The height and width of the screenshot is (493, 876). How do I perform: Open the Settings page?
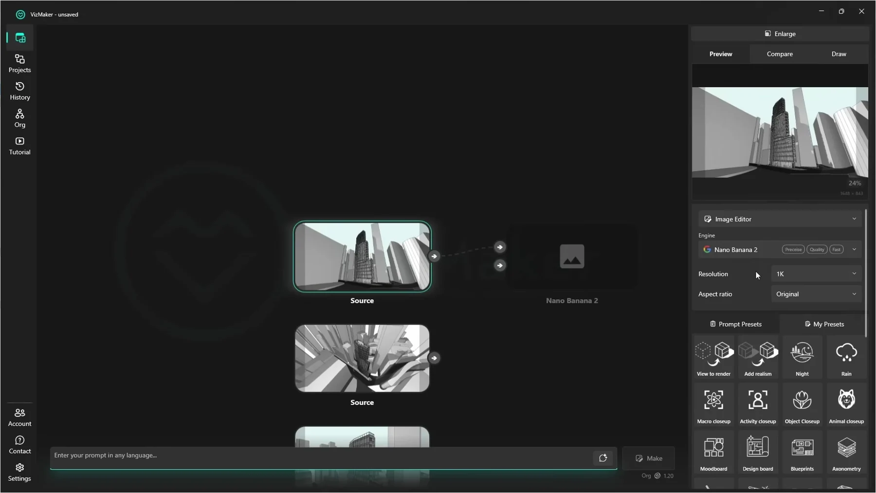(20, 472)
